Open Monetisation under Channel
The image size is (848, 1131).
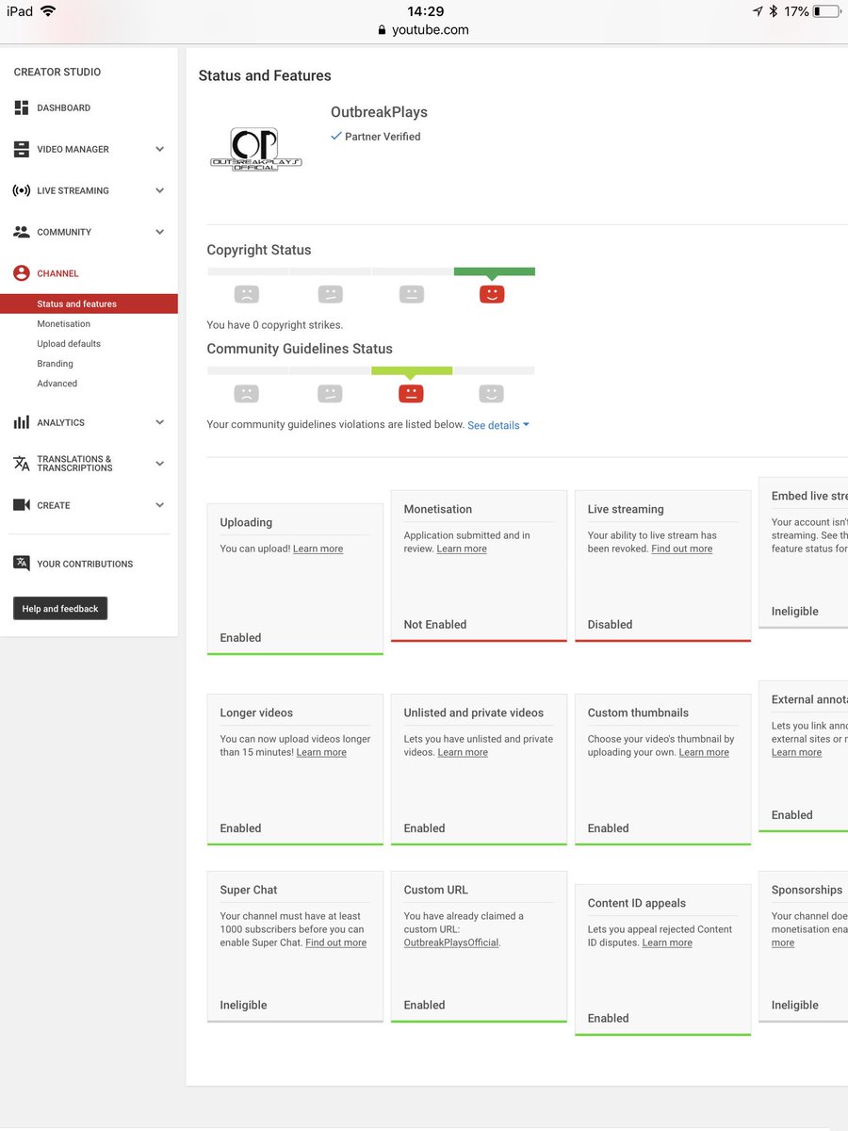64,324
